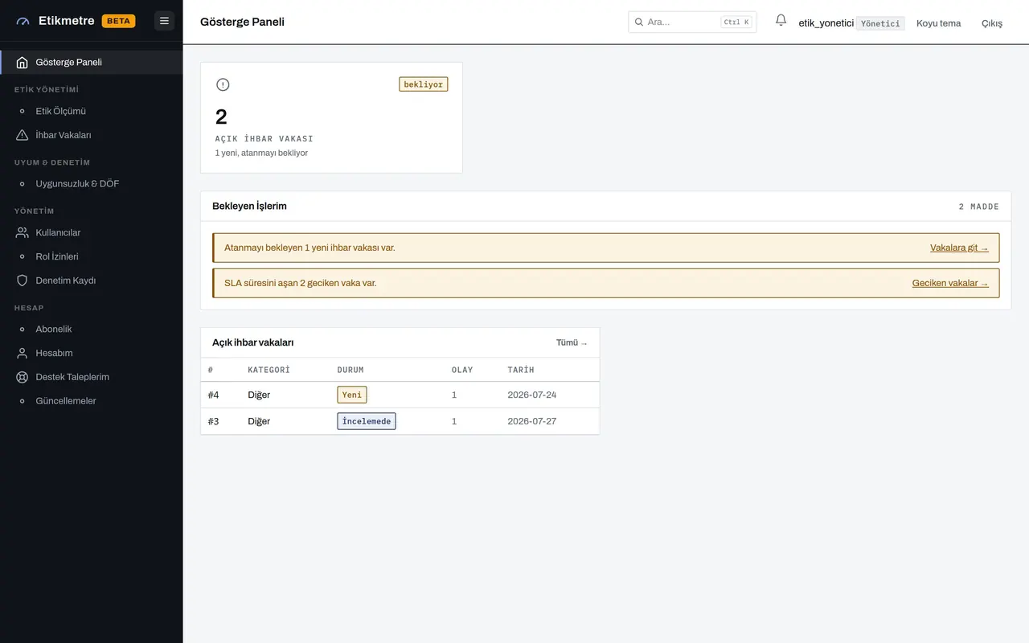This screenshot has width=1029, height=643.
Task: Open case row #3
Action: tap(400, 421)
